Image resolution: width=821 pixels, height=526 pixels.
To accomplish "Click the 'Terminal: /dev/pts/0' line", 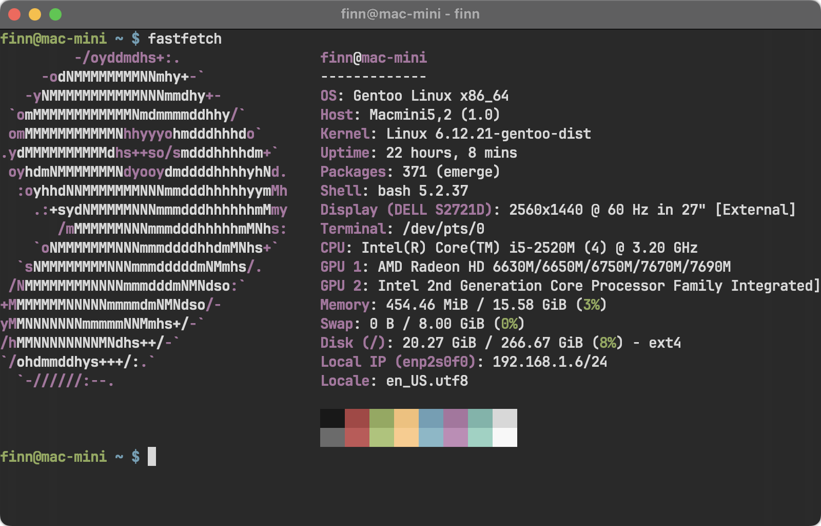I will click(402, 229).
